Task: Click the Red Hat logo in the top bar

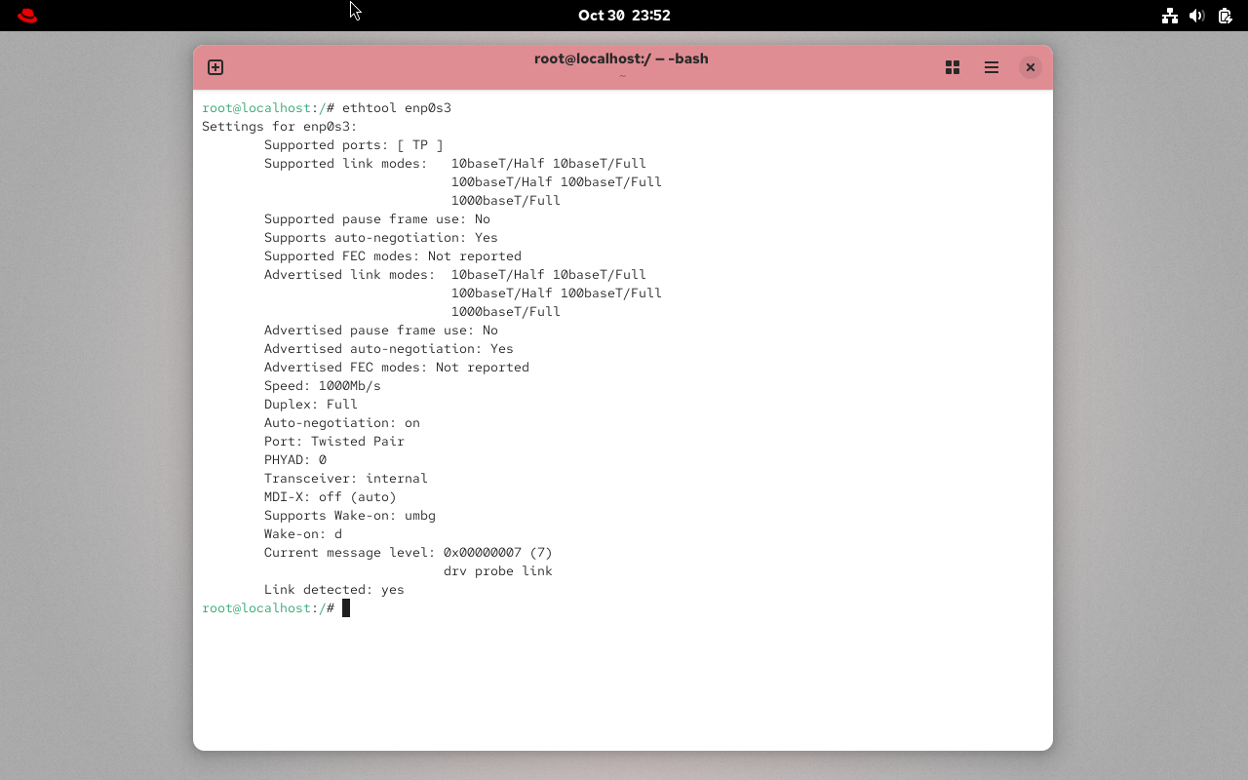Action: (26, 16)
